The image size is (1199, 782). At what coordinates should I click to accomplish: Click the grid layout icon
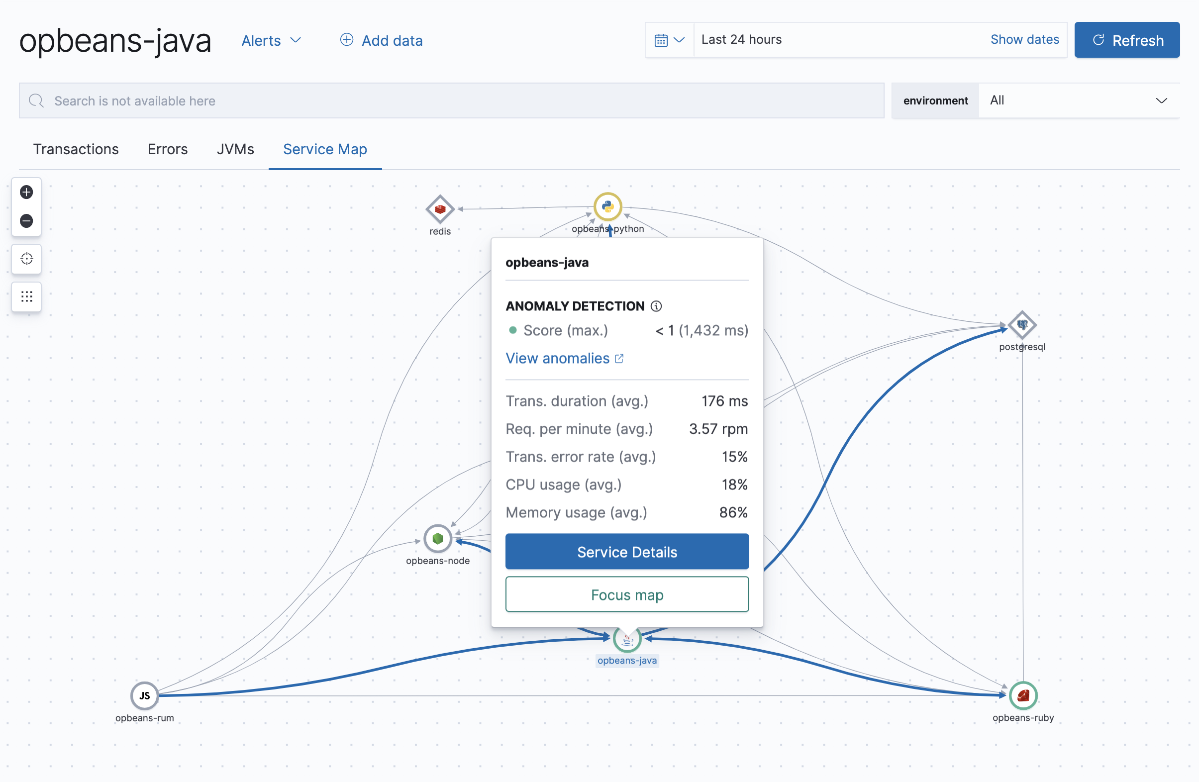tap(27, 296)
